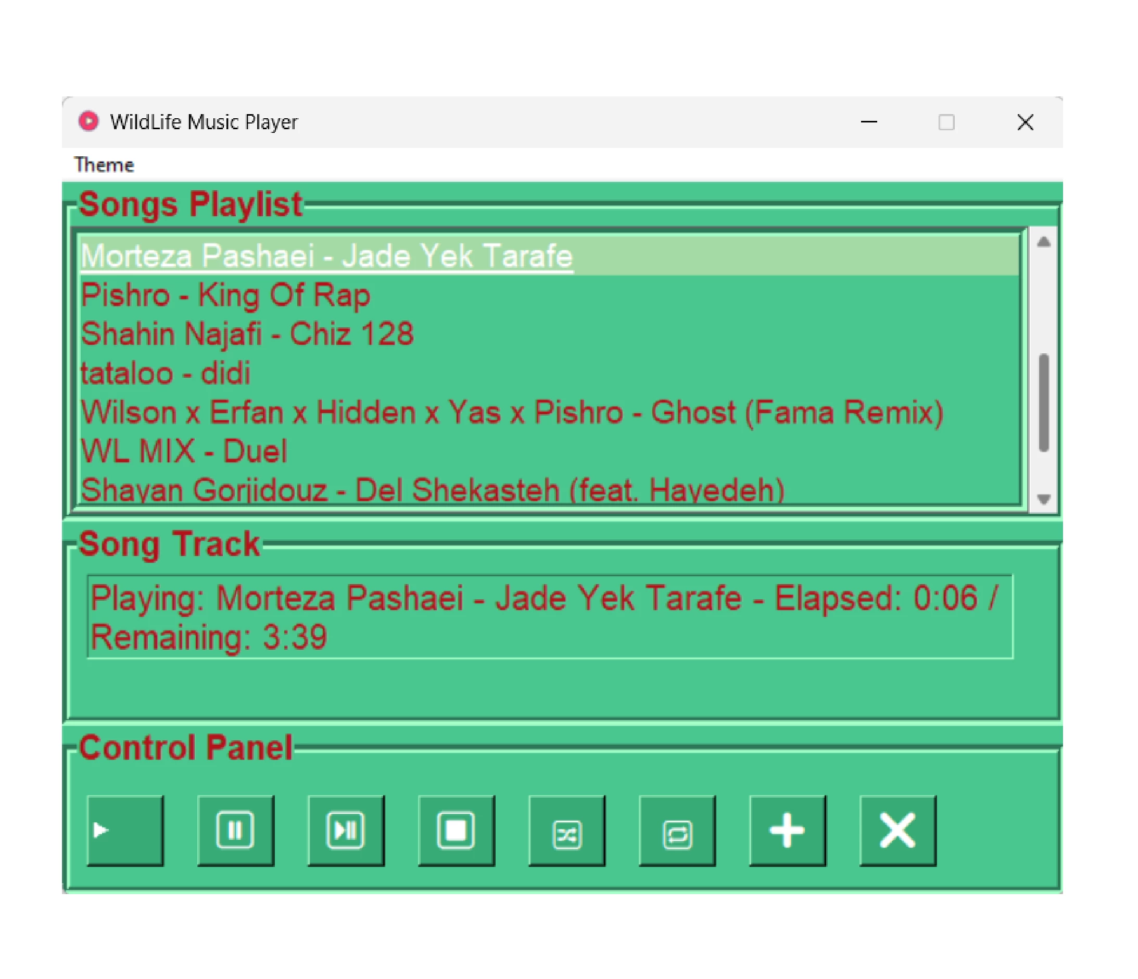The height and width of the screenshot is (979, 1138).
Task: Pick WL MIX - Duel in playlist
Action: [x=184, y=451]
